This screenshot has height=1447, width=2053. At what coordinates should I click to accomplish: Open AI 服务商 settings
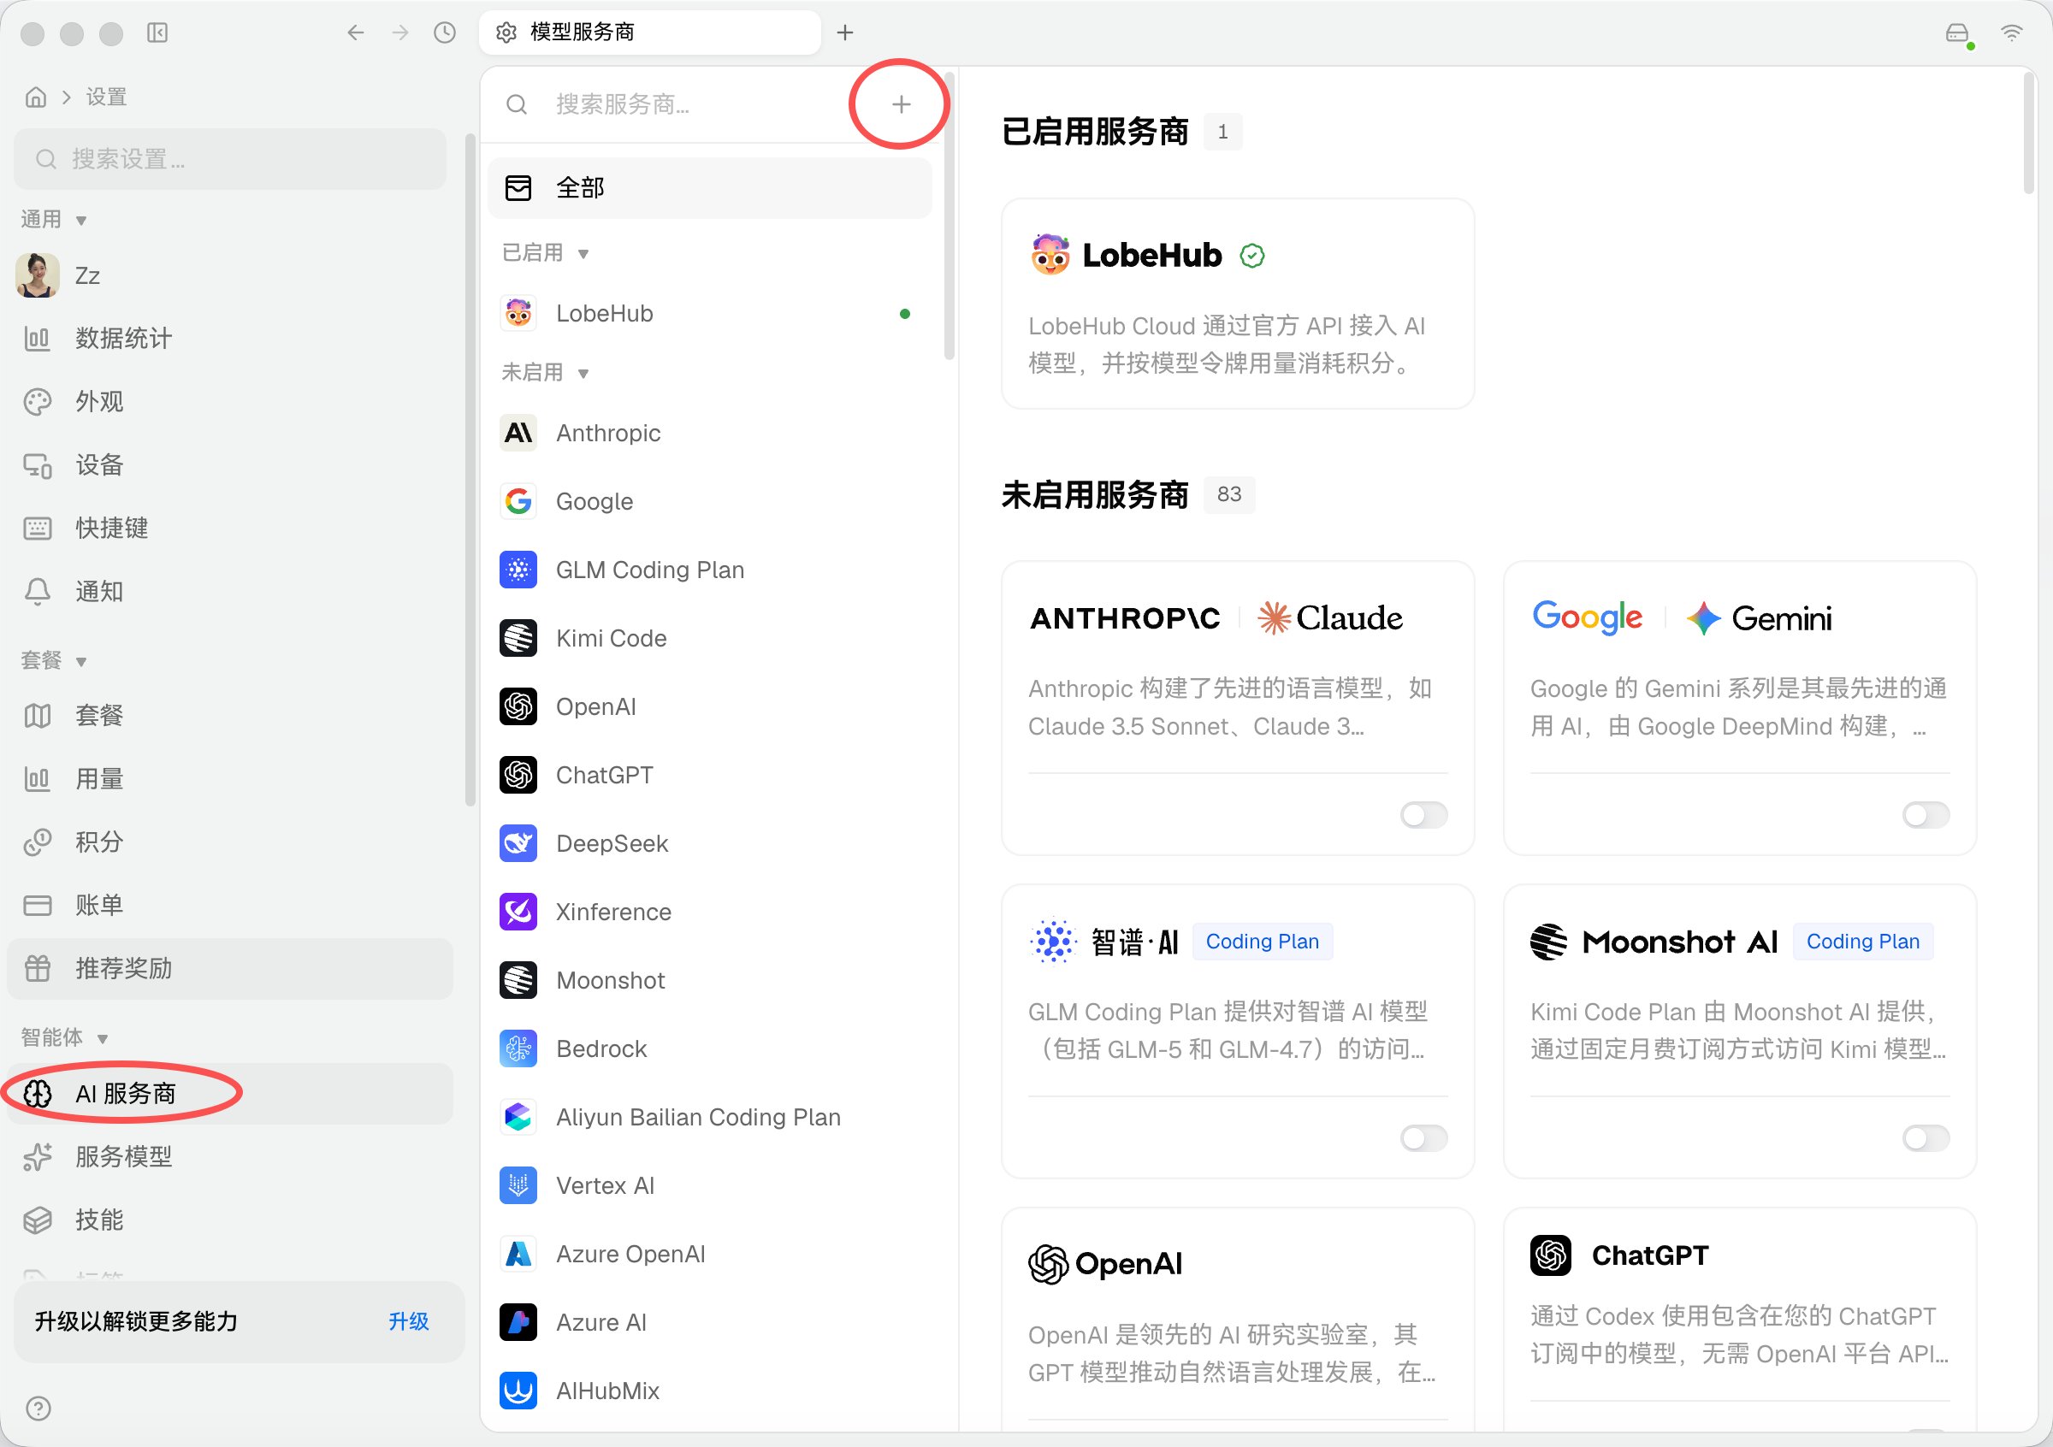[x=230, y=1093]
